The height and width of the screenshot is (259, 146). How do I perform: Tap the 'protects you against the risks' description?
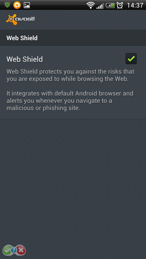point(70,75)
